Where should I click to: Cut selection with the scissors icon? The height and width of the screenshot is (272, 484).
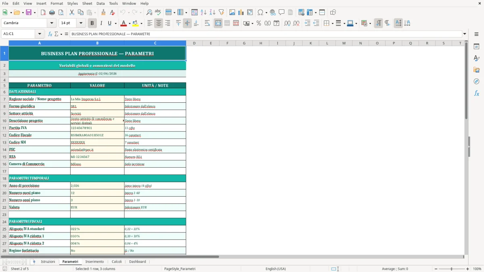pos(72,12)
